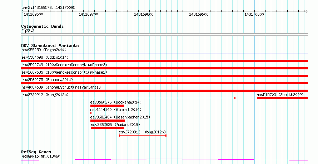Viewport: 318px width, 164px height.
Task: Open variant esv3584098 (Uddin2014) label
Action: click(x=45, y=57)
